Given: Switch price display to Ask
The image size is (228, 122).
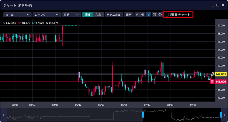Looking at the screenshot, I should (98, 15).
